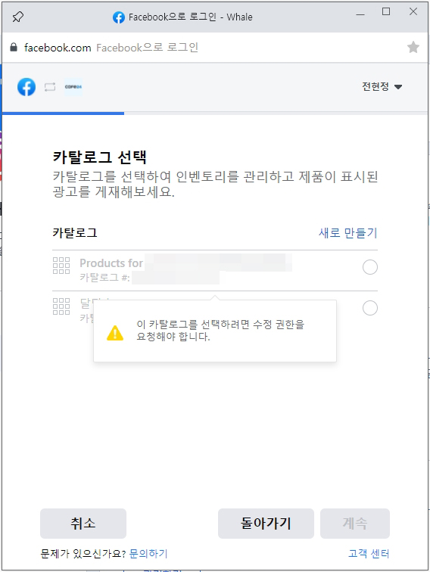Screen dimensions: 430x572
Task: Minimize the Whale login window
Action: pyautogui.click(x=360, y=14)
